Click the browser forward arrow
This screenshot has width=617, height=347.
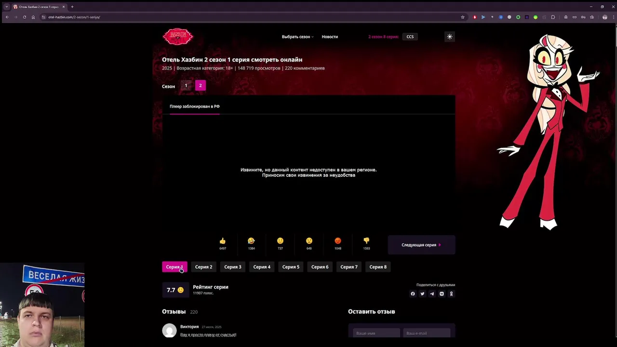tap(15, 17)
